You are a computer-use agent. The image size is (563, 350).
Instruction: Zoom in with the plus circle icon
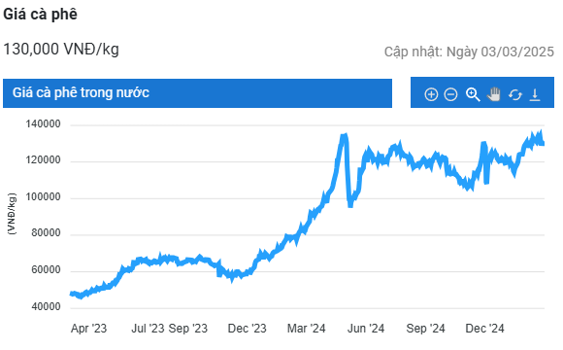pos(431,94)
